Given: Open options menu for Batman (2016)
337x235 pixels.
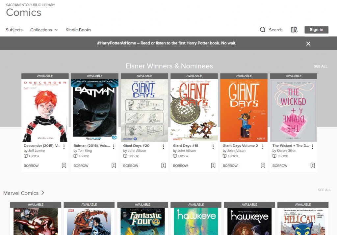Looking at the screenshot, I should 114,147.
